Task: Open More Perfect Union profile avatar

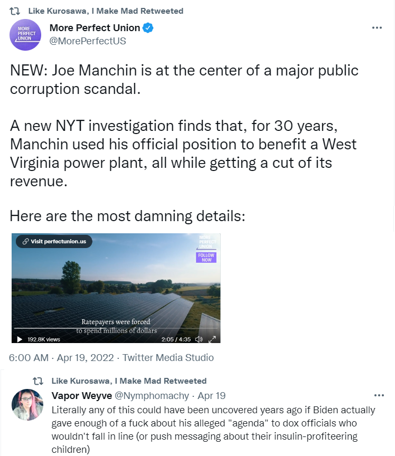Action: pos(25,35)
